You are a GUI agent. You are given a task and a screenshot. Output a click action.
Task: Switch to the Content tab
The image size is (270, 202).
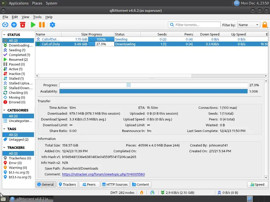pos(141,184)
